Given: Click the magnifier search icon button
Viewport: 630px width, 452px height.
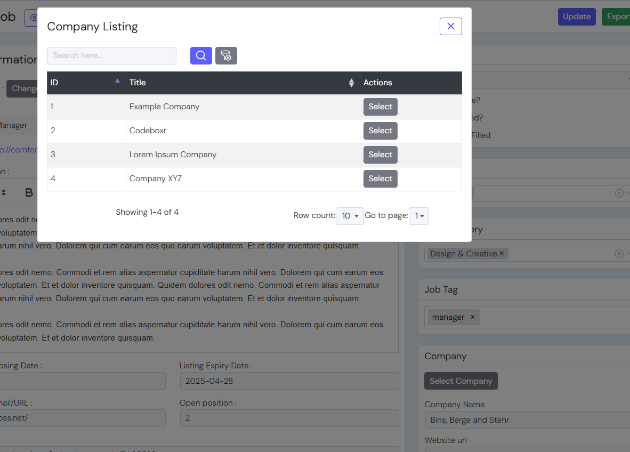Looking at the screenshot, I should pos(201,55).
